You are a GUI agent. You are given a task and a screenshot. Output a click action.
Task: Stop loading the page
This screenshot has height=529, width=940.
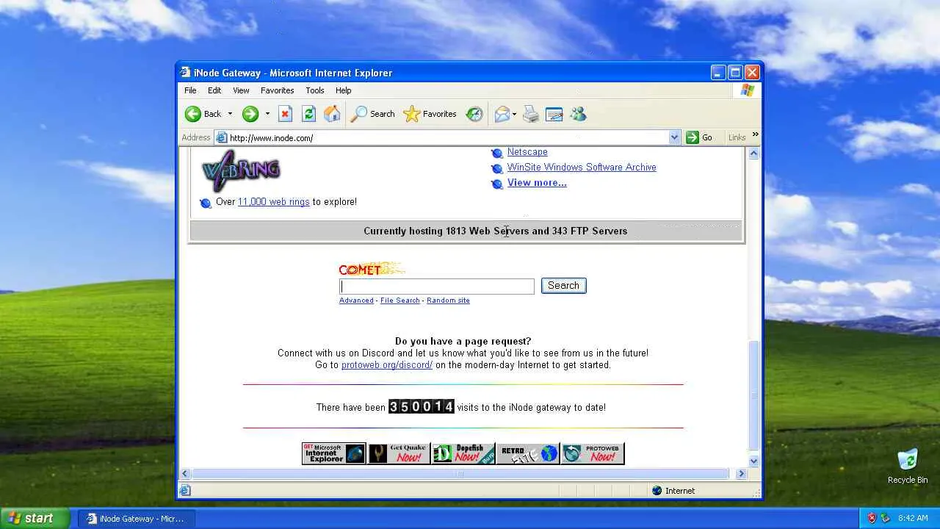click(x=286, y=114)
